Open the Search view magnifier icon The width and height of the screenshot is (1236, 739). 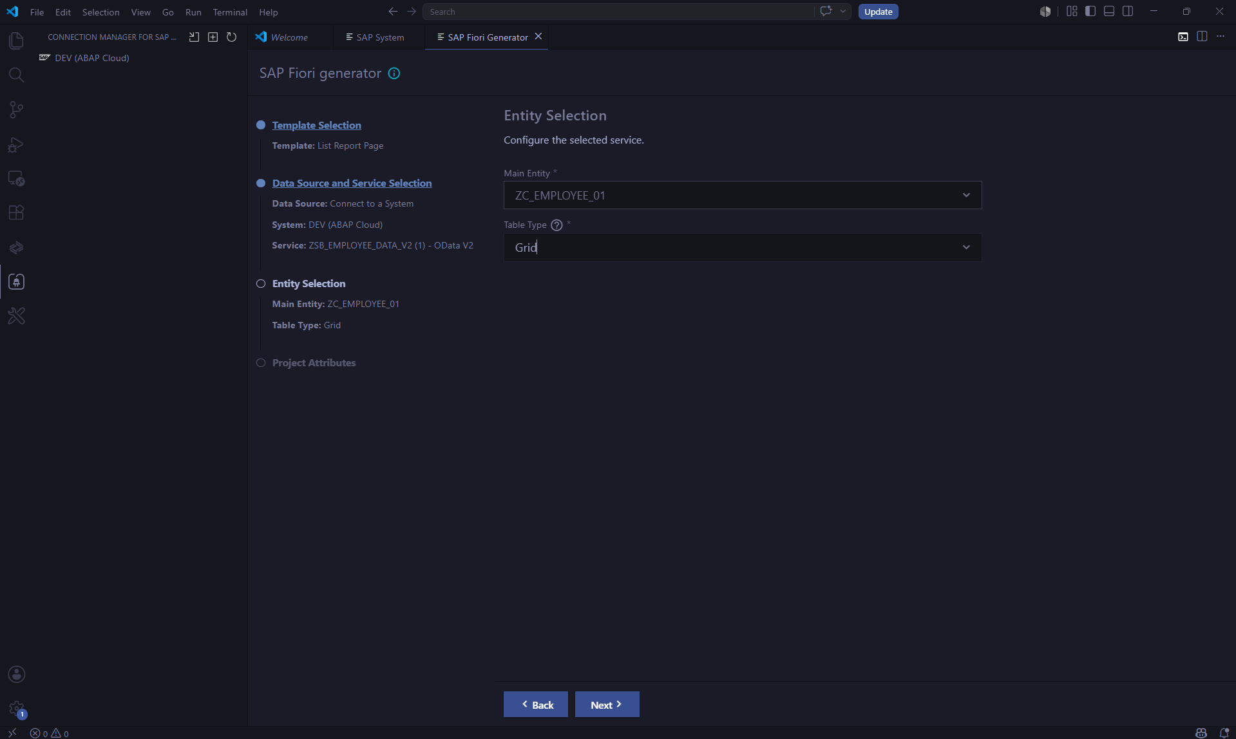[x=16, y=75]
